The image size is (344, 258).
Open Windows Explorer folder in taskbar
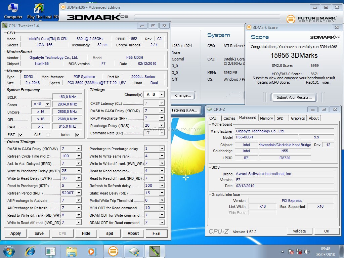click(72, 251)
